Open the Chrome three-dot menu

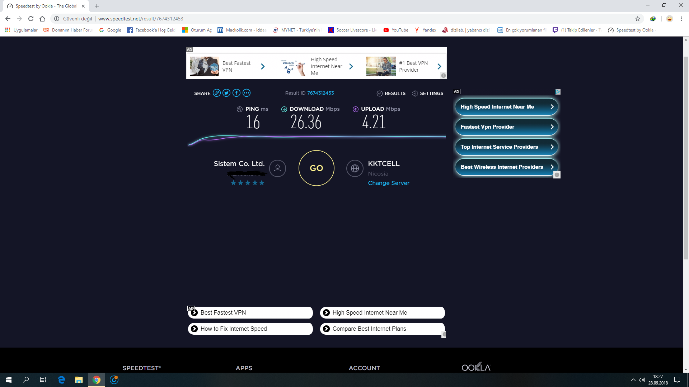coord(681,19)
